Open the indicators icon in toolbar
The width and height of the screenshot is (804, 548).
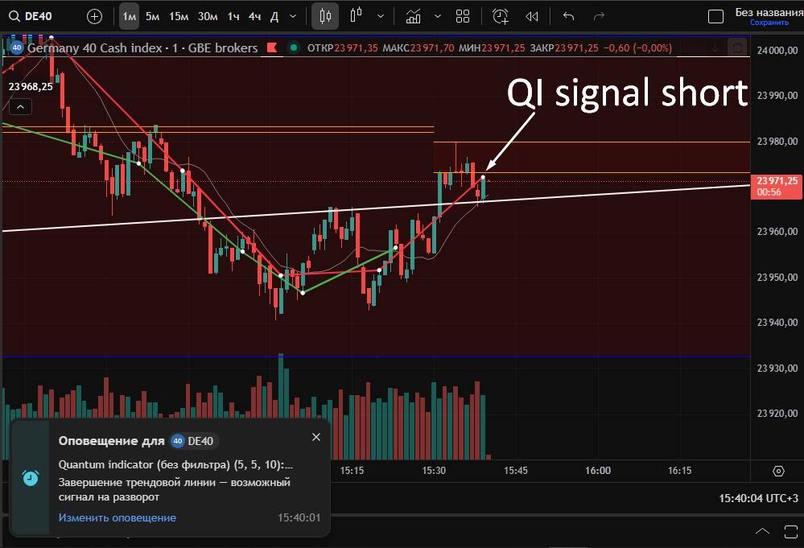coord(413,16)
